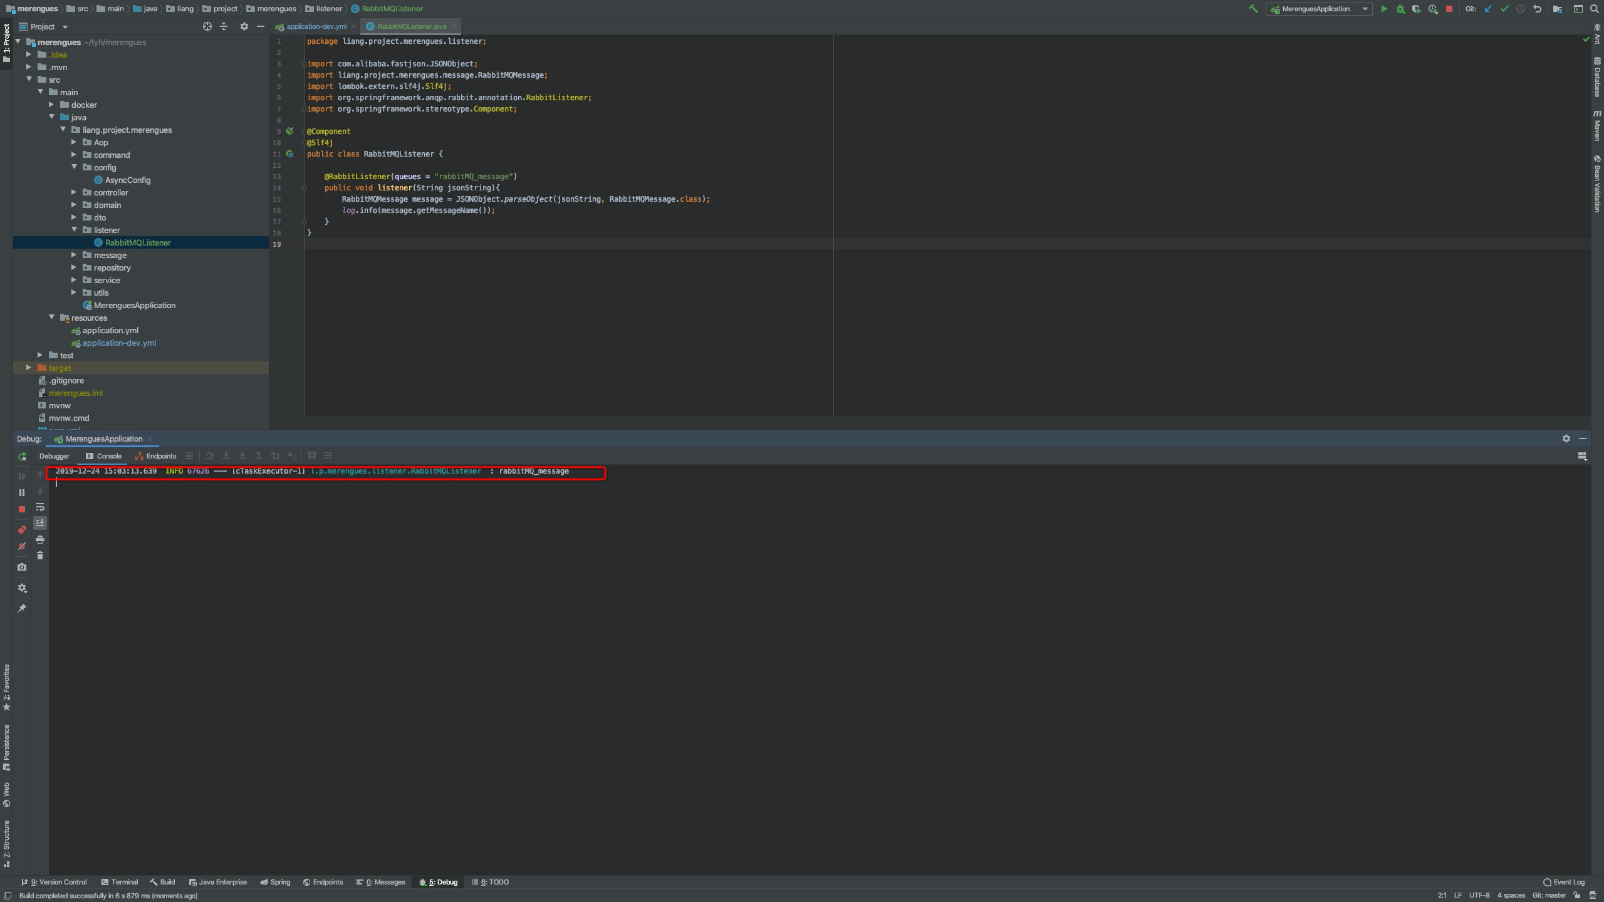Click the Clear All trash icon in console
Screen dimensions: 1604x902
40,556
